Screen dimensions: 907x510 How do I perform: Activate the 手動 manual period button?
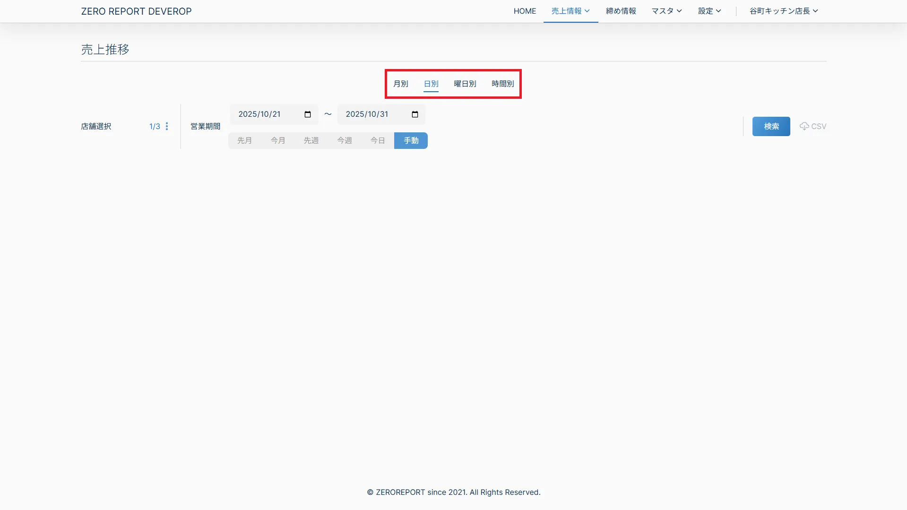(x=411, y=140)
